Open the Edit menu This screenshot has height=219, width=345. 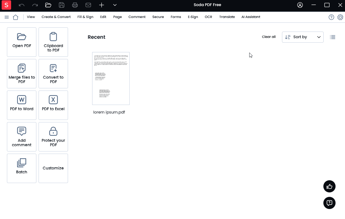tap(103, 17)
